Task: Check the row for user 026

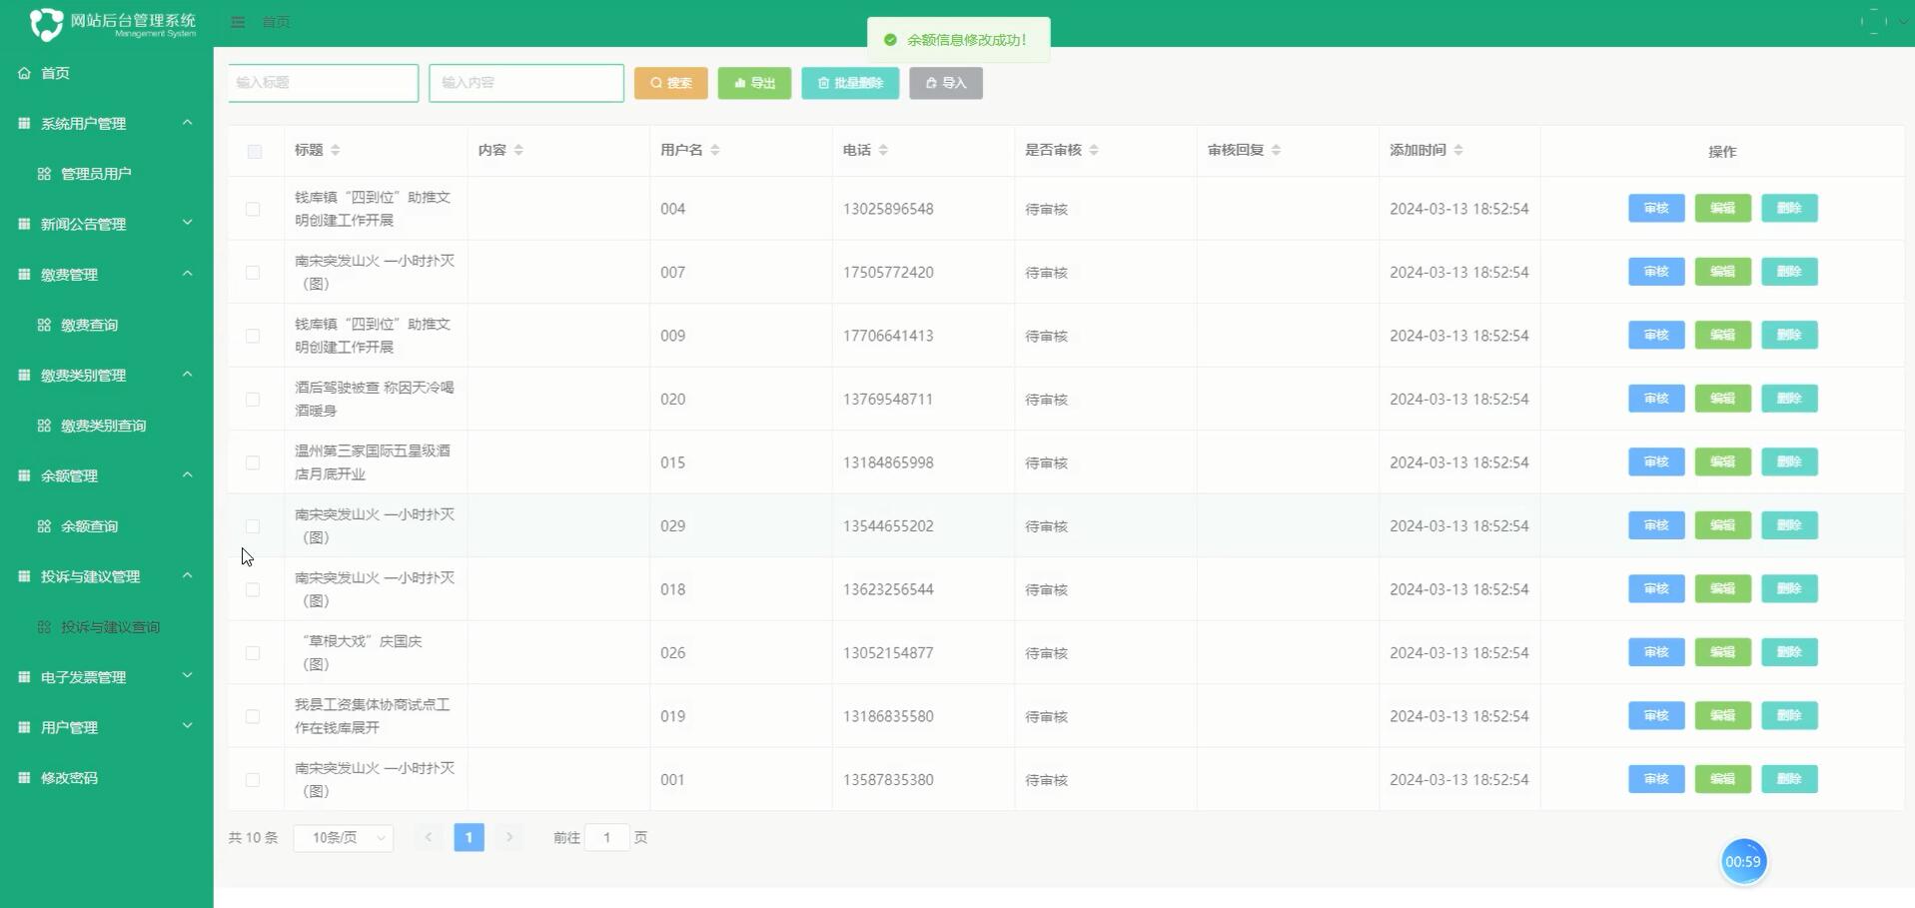Action: tap(253, 653)
